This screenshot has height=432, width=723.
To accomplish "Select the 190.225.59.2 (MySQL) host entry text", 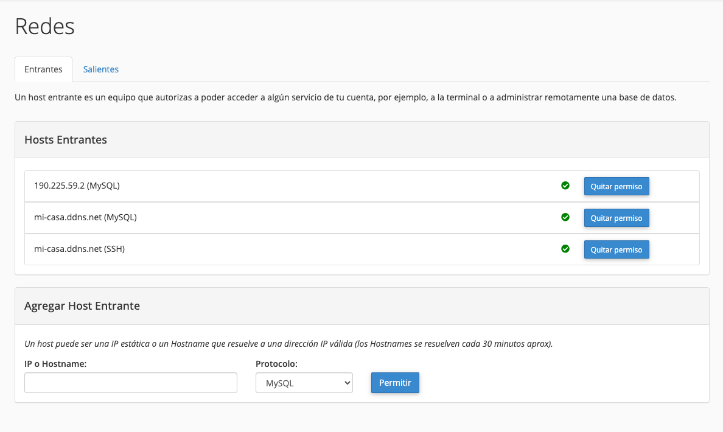I will [77, 186].
